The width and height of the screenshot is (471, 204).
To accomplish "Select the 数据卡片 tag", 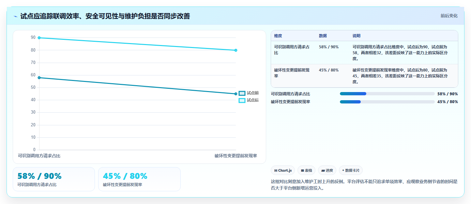I will pyautogui.click(x=351, y=170).
